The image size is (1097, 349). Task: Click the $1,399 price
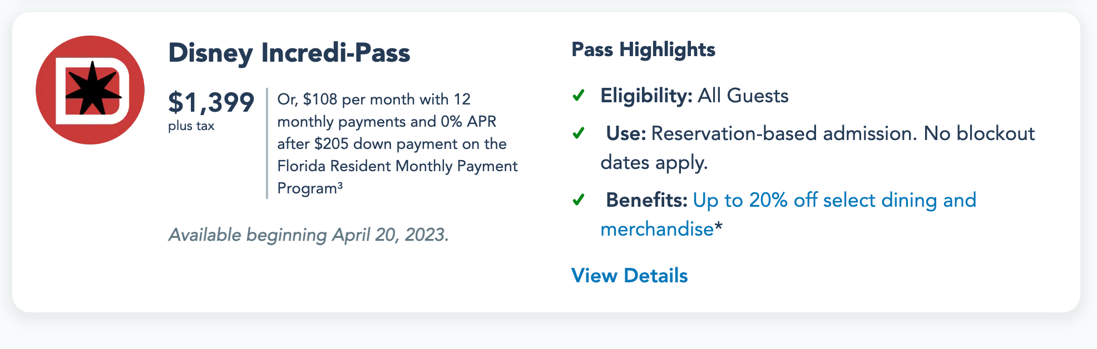(211, 103)
